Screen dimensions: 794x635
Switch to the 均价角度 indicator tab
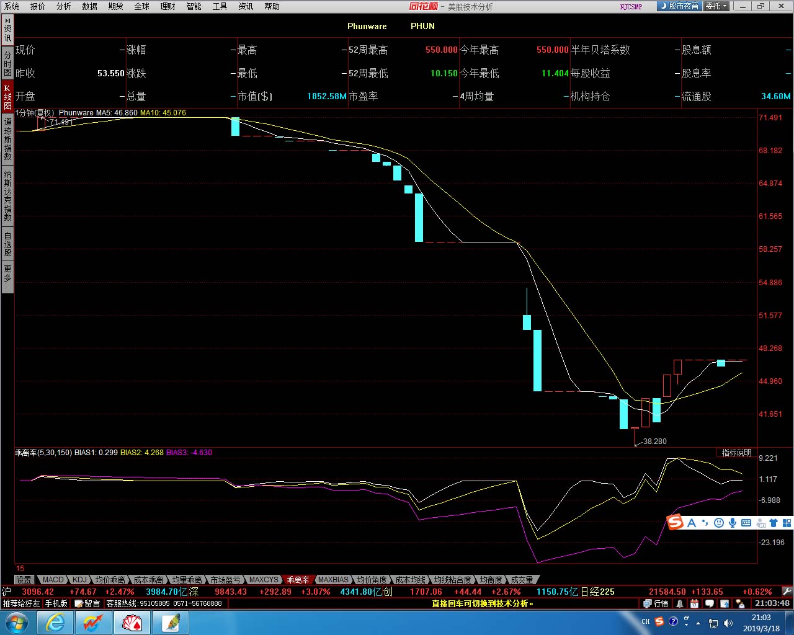pyautogui.click(x=372, y=580)
